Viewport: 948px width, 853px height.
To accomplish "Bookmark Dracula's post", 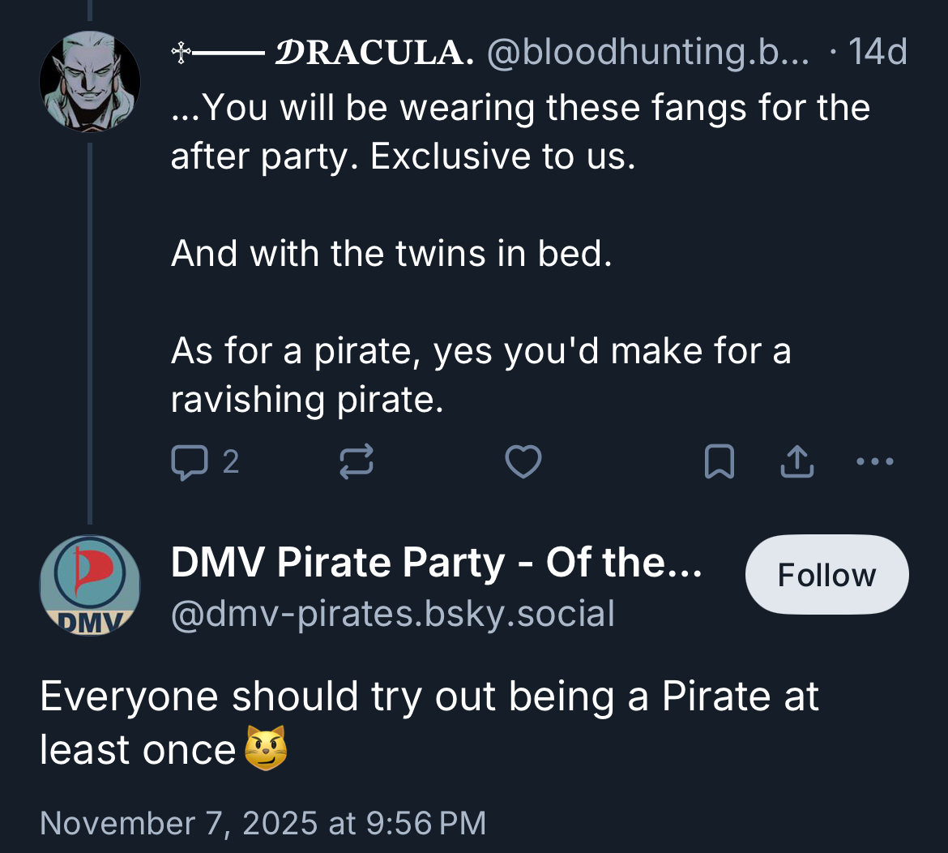I will [719, 462].
